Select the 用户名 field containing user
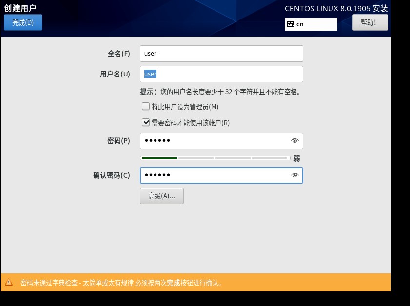The width and height of the screenshot is (410, 306). tap(221, 74)
